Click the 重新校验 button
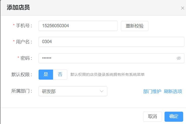Viewport: 186px width, 124px height. click(x=135, y=26)
